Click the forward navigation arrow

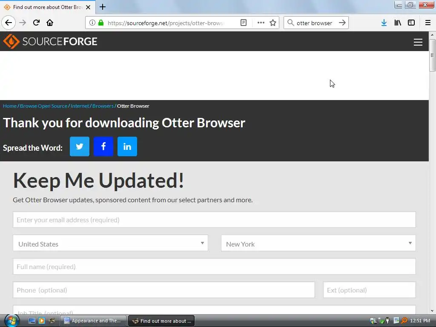23,23
